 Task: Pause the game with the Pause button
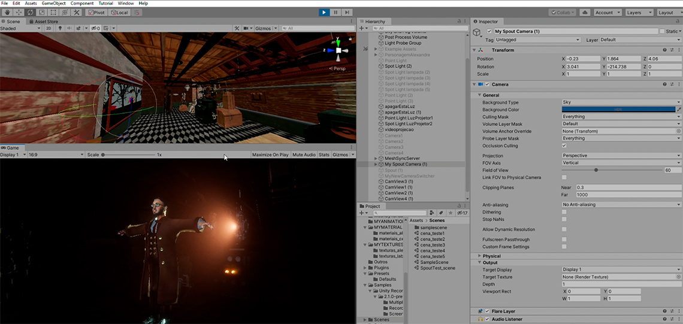[x=336, y=13]
